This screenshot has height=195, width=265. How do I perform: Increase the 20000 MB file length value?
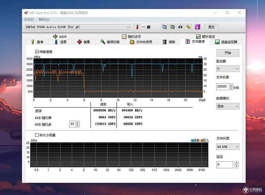(231, 85)
